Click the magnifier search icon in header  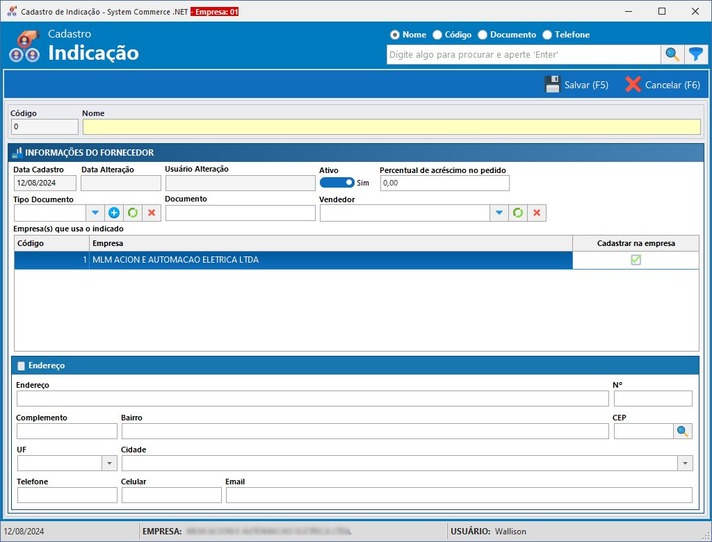pyautogui.click(x=672, y=54)
